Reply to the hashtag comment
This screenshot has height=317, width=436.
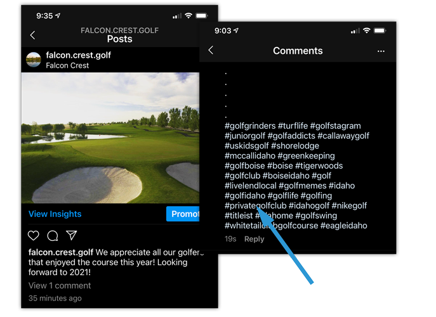point(254,239)
